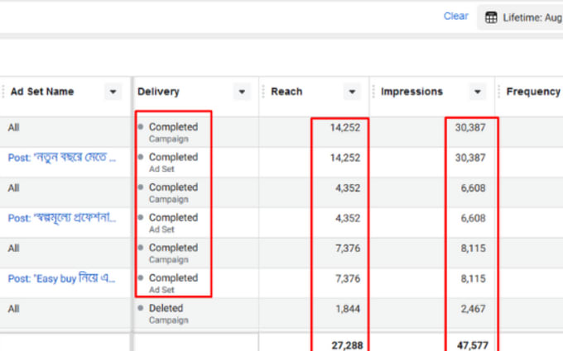Open the Delivery column dropdown arrow

(242, 92)
